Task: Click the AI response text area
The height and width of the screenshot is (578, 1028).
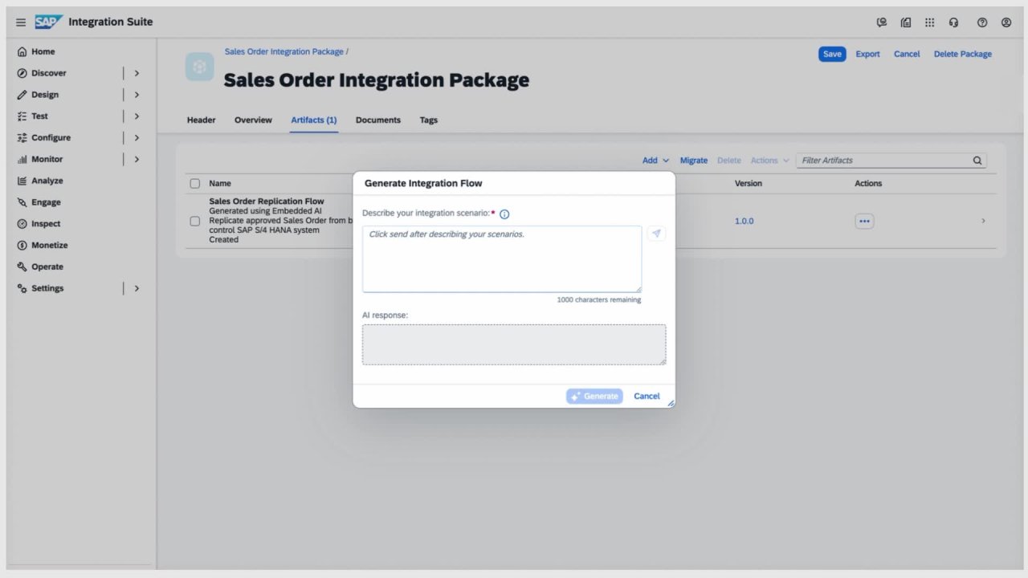Action: [514, 344]
